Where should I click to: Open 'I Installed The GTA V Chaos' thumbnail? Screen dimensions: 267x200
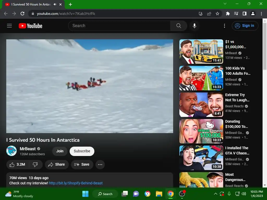coord(201,158)
